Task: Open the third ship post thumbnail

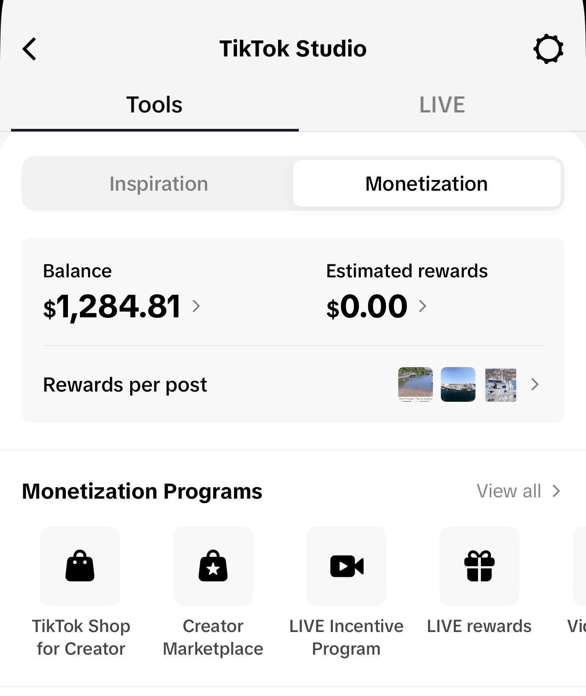Action: (x=501, y=384)
